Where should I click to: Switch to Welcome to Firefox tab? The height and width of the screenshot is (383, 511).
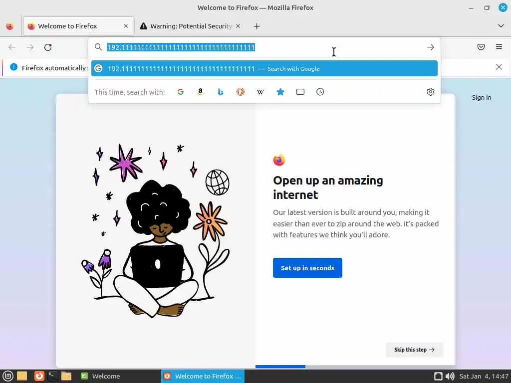point(78,26)
